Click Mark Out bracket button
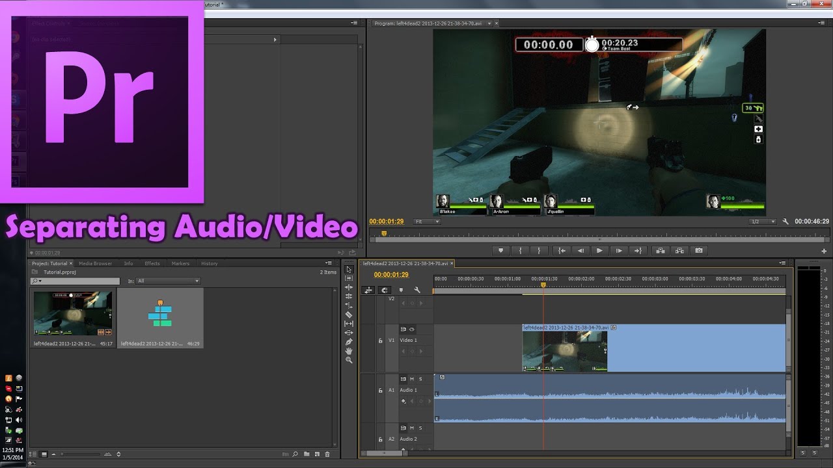833x468 pixels. 539,250
